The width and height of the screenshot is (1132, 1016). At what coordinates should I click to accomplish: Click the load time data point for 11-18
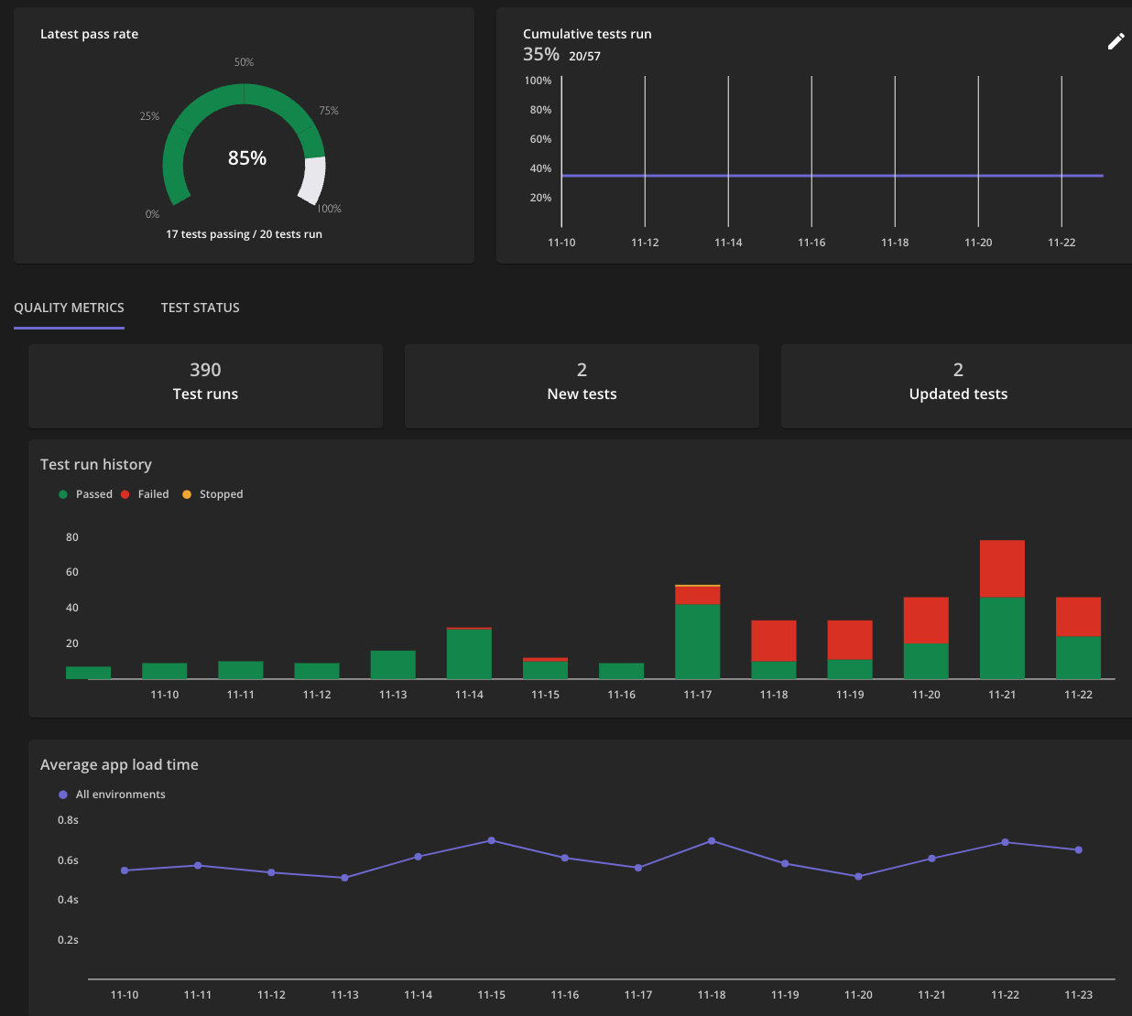[x=712, y=840]
